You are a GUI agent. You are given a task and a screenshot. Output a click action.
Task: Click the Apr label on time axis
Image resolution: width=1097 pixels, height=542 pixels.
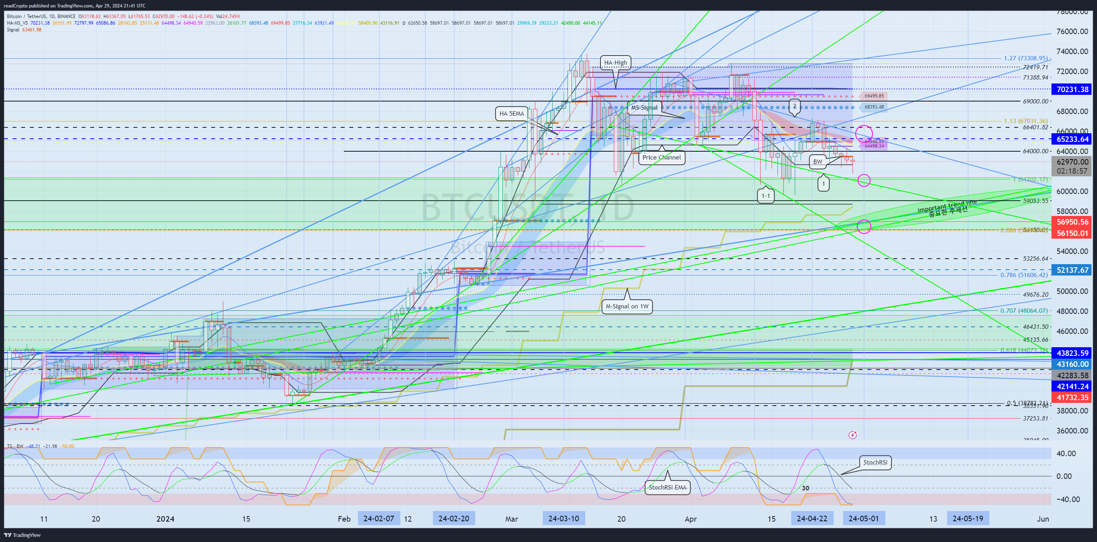(x=691, y=518)
